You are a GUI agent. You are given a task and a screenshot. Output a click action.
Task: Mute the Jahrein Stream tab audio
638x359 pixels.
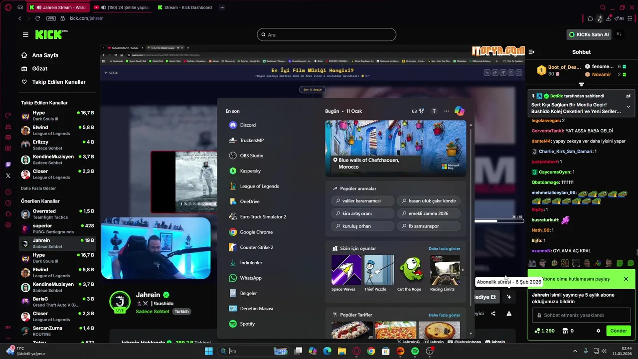tap(39, 7)
